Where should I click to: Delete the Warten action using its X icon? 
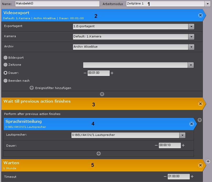coord(200,165)
